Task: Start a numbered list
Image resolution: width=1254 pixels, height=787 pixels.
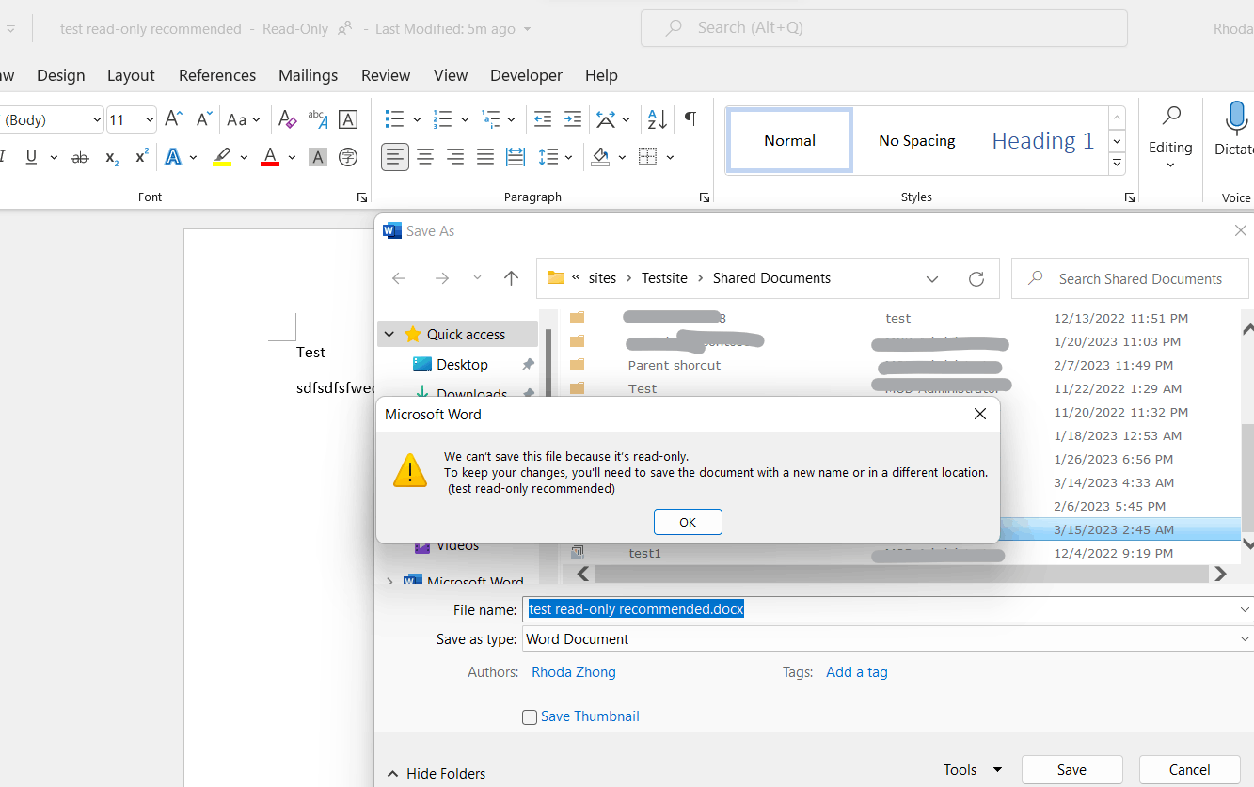Action: (442, 119)
